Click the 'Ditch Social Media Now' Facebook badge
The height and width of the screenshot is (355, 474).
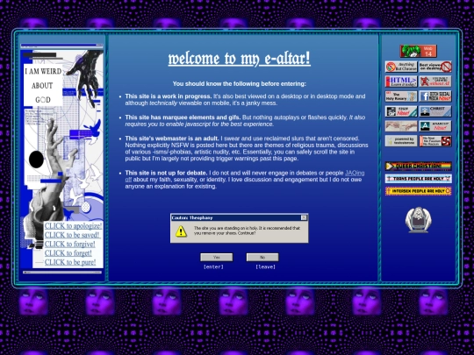(x=435, y=96)
